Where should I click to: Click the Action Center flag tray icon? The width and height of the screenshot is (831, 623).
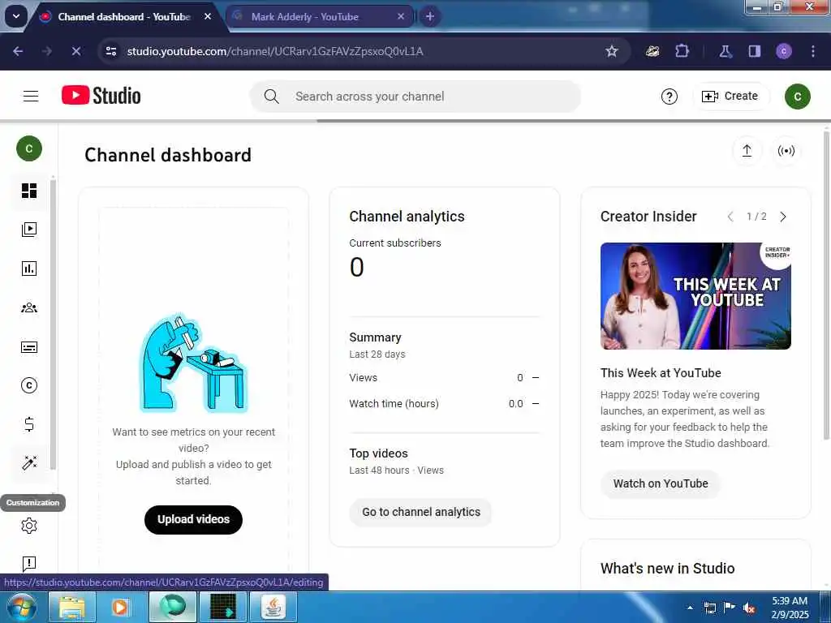pos(730,608)
